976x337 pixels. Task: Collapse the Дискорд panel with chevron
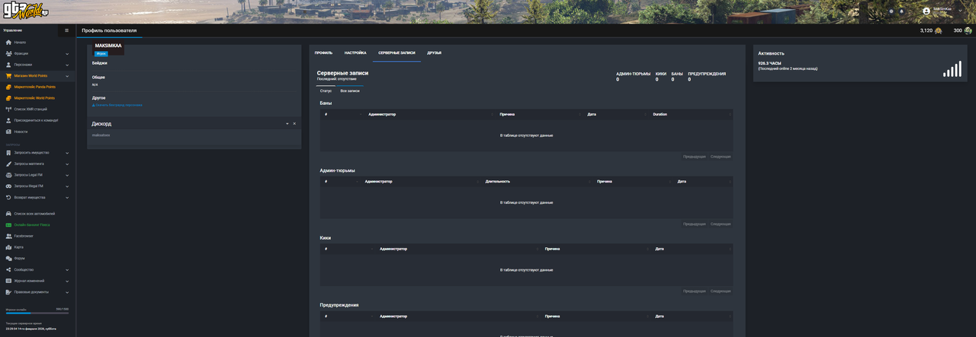click(287, 123)
